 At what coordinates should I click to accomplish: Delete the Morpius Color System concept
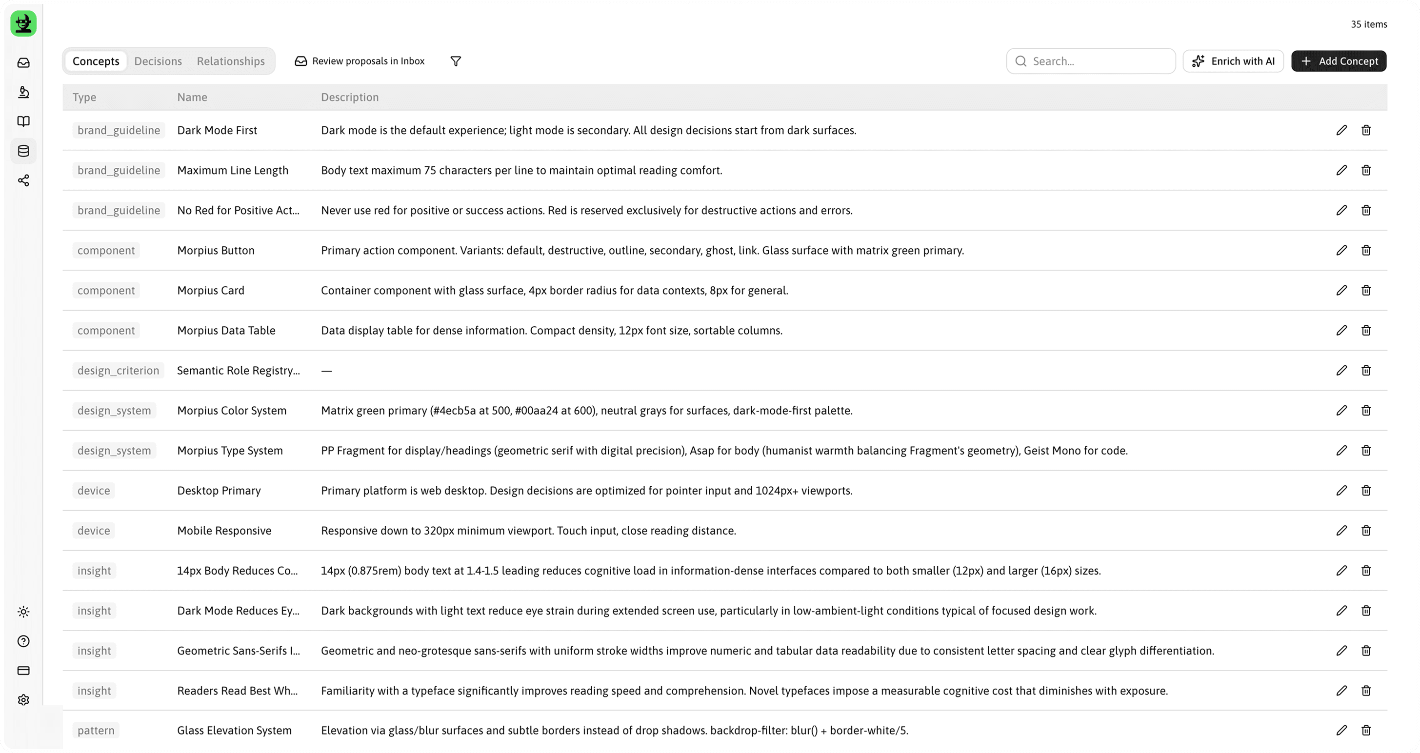[x=1366, y=411]
